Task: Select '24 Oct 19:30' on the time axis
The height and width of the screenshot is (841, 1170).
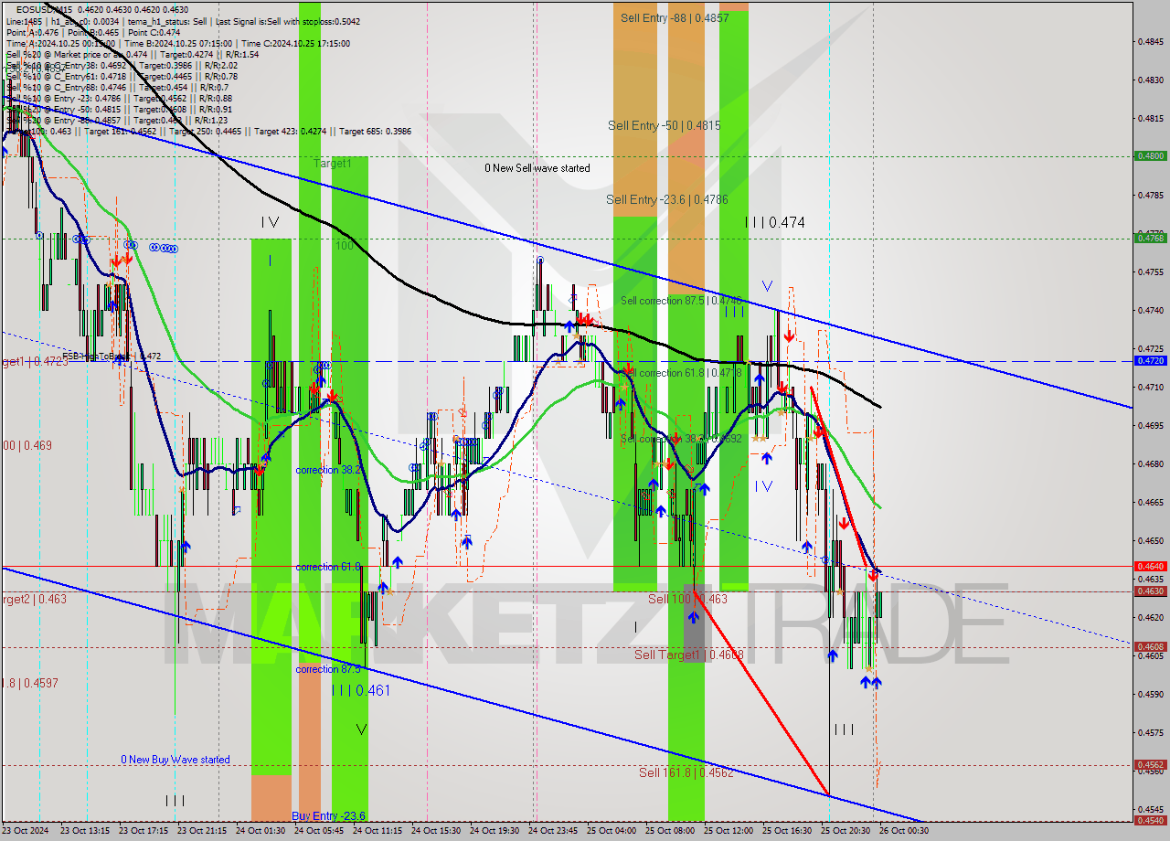Action: [x=495, y=831]
